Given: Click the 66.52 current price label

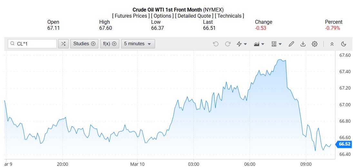Looking at the screenshot, I should [344, 144].
